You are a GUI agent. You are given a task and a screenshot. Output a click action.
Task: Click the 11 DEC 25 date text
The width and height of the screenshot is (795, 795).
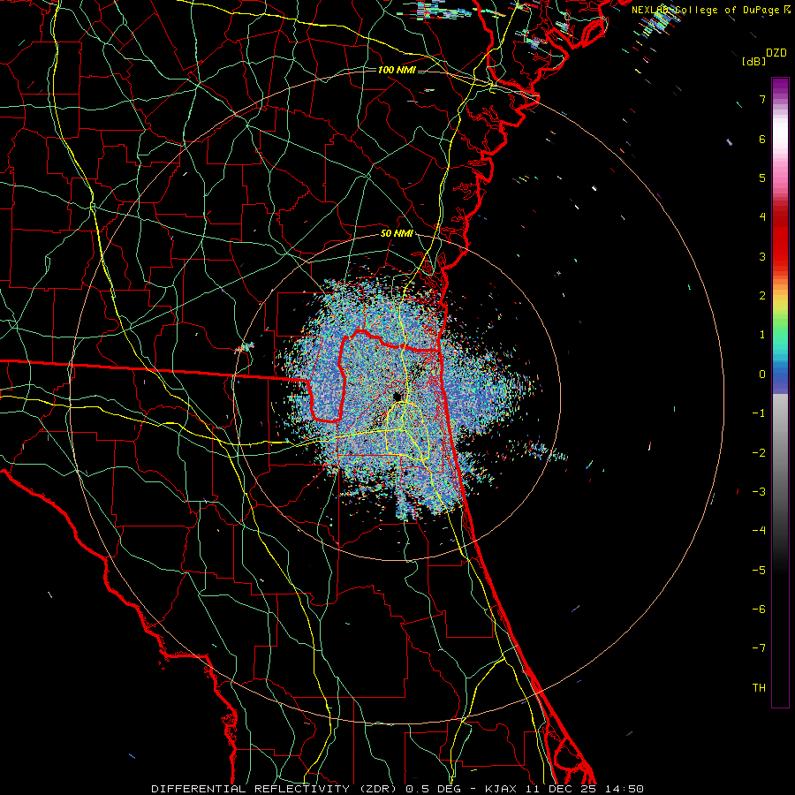[561, 789]
